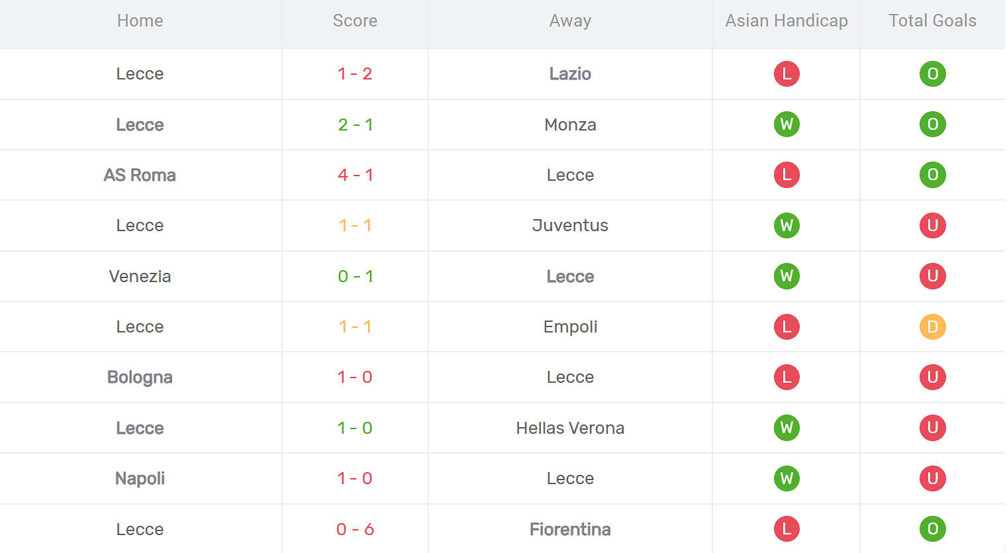The image size is (1007, 553).
Task: Open the Fiorentina team link
Action: (x=570, y=529)
